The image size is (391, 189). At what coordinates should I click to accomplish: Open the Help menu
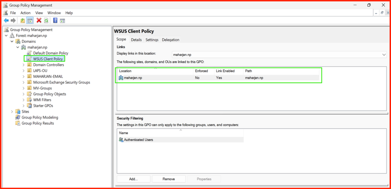pos(69,13)
